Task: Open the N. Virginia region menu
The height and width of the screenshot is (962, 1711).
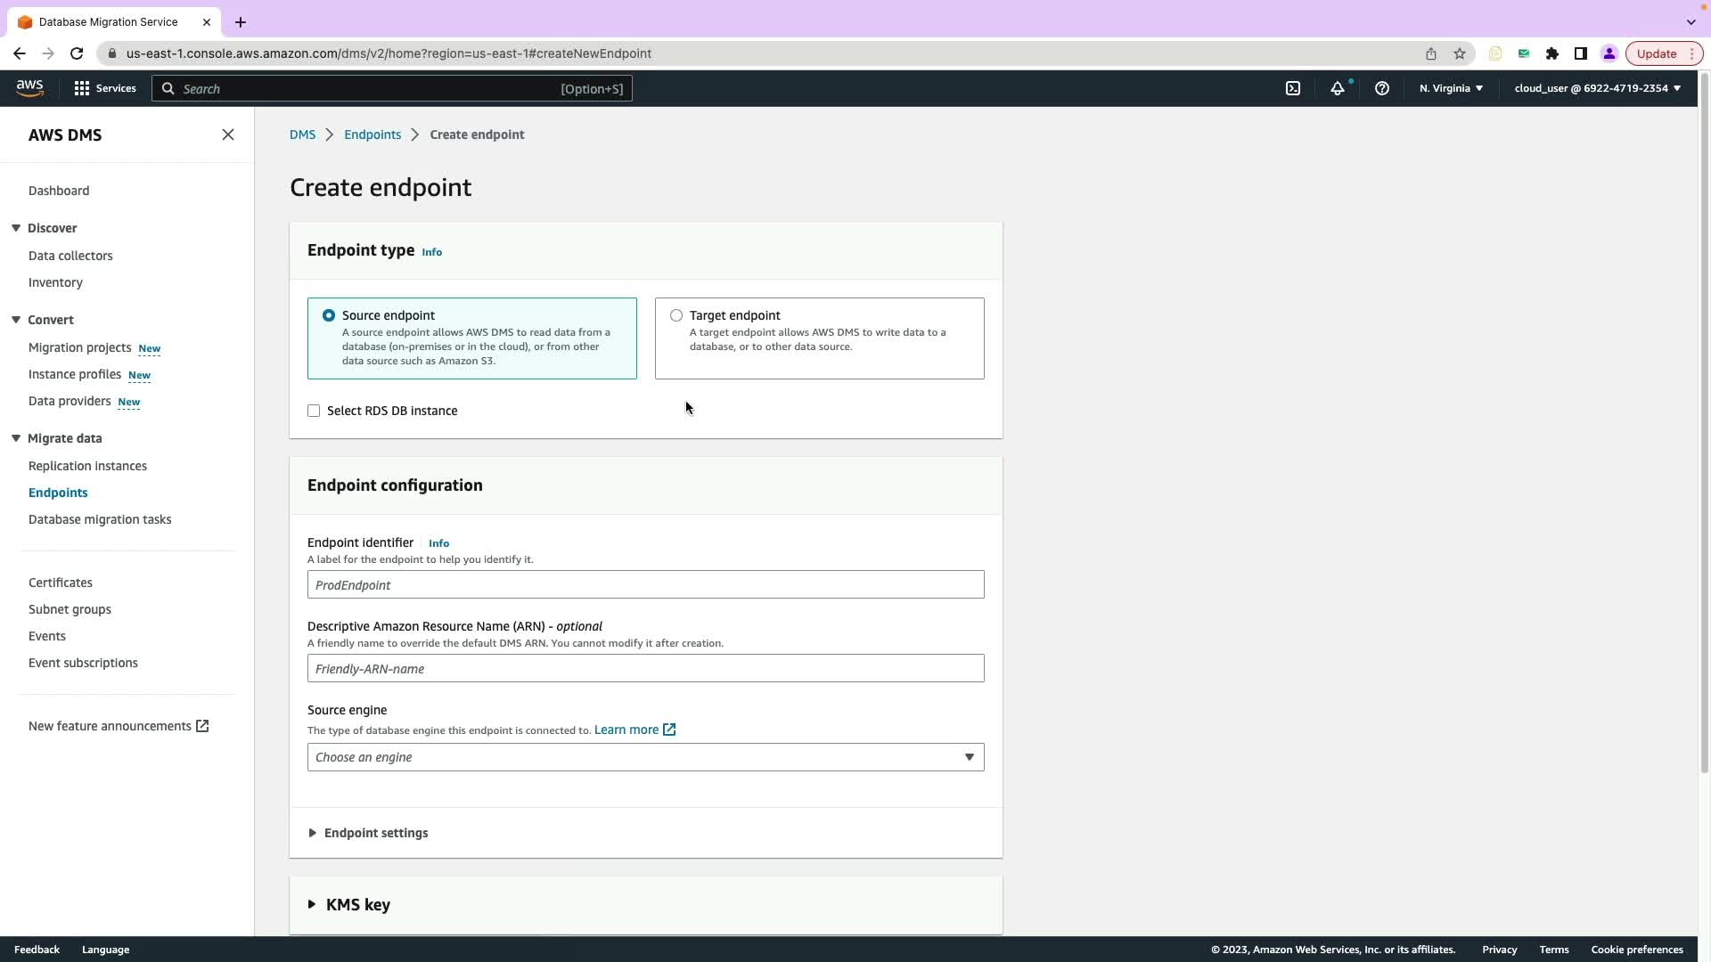Action: (1451, 88)
